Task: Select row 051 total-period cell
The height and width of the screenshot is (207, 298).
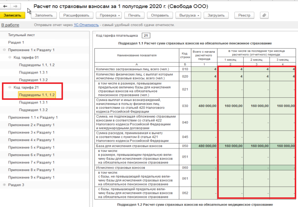Action: coord(204,157)
